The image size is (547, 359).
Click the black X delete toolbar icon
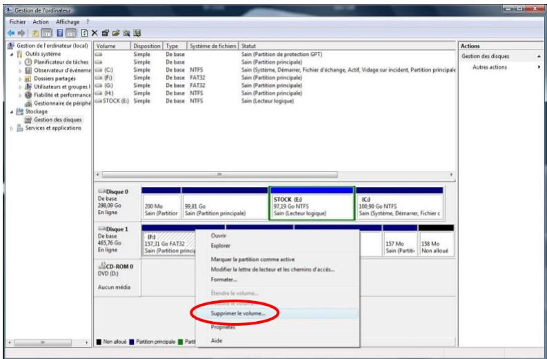point(95,33)
